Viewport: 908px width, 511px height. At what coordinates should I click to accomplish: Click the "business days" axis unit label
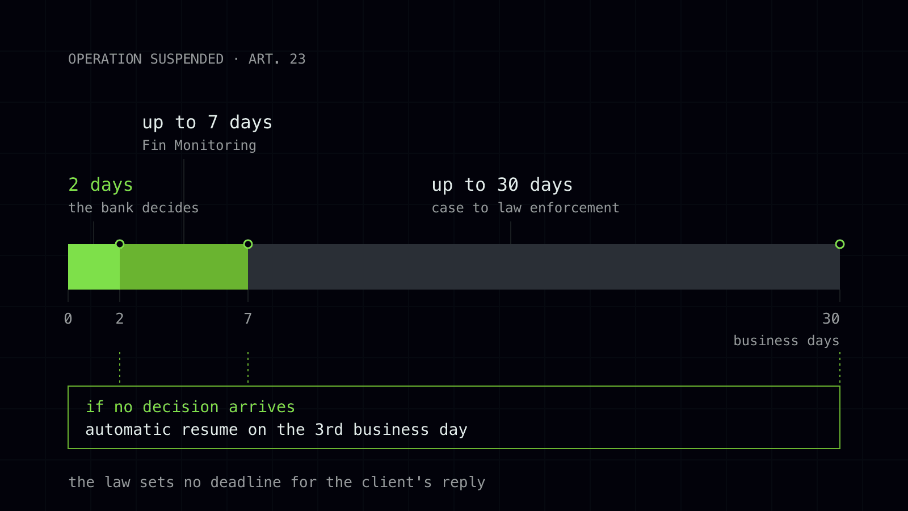point(787,341)
